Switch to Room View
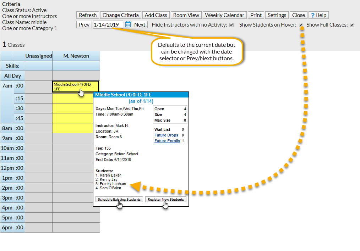 coord(186,15)
